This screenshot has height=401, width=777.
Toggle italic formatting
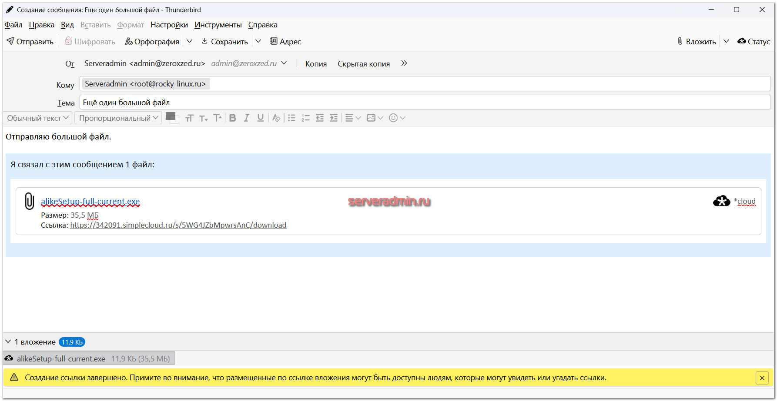pos(247,118)
